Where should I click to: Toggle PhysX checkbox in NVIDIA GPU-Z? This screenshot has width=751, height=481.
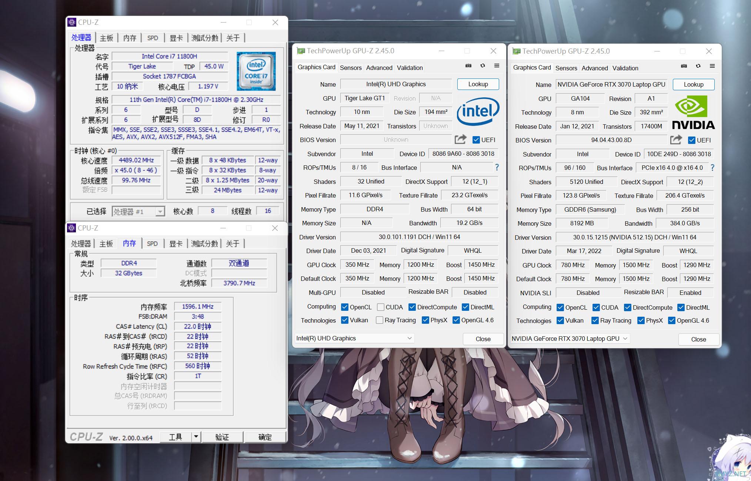[x=641, y=320]
